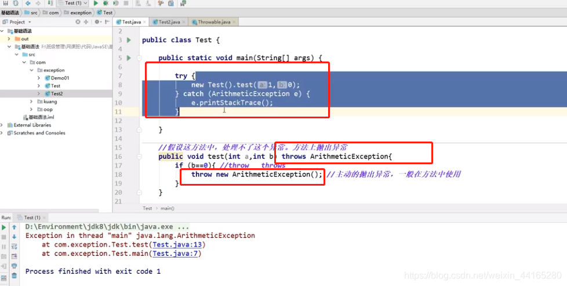This screenshot has width=567, height=286.
Task: Close the Test.java editor tab
Action: [x=144, y=22]
